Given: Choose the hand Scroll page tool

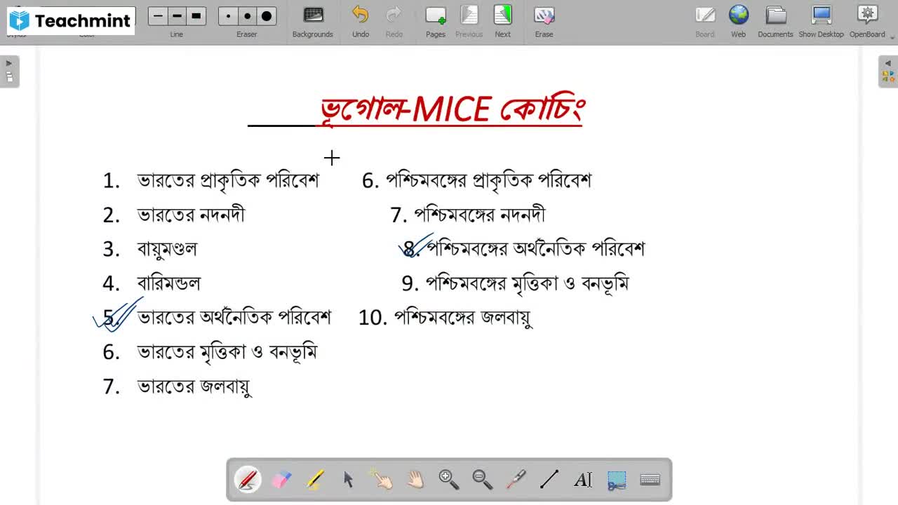Looking at the screenshot, I should pyautogui.click(x=415, y=480).
